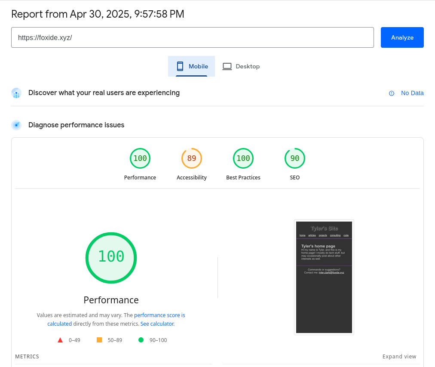Viewport: 435px width, 367px height.
Task: Click the Diagnose performance issues heading
Action: [x=76, y=125]
